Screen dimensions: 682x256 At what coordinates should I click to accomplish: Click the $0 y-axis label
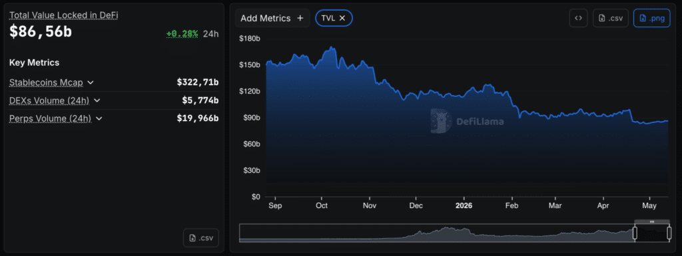pos(255,197)
